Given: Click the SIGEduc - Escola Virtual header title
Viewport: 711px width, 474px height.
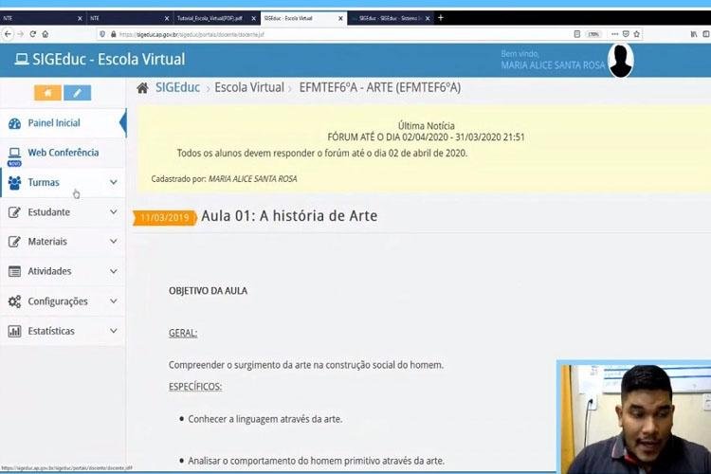Looking at the screenshot, I should pos(109,59).
